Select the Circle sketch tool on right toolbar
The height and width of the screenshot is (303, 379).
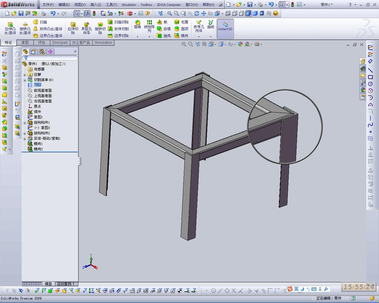click(370, 84)
